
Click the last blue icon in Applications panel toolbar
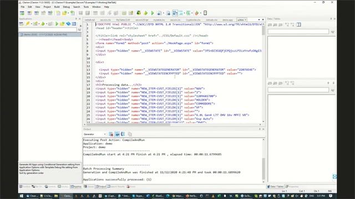click(x=74, y=24)
